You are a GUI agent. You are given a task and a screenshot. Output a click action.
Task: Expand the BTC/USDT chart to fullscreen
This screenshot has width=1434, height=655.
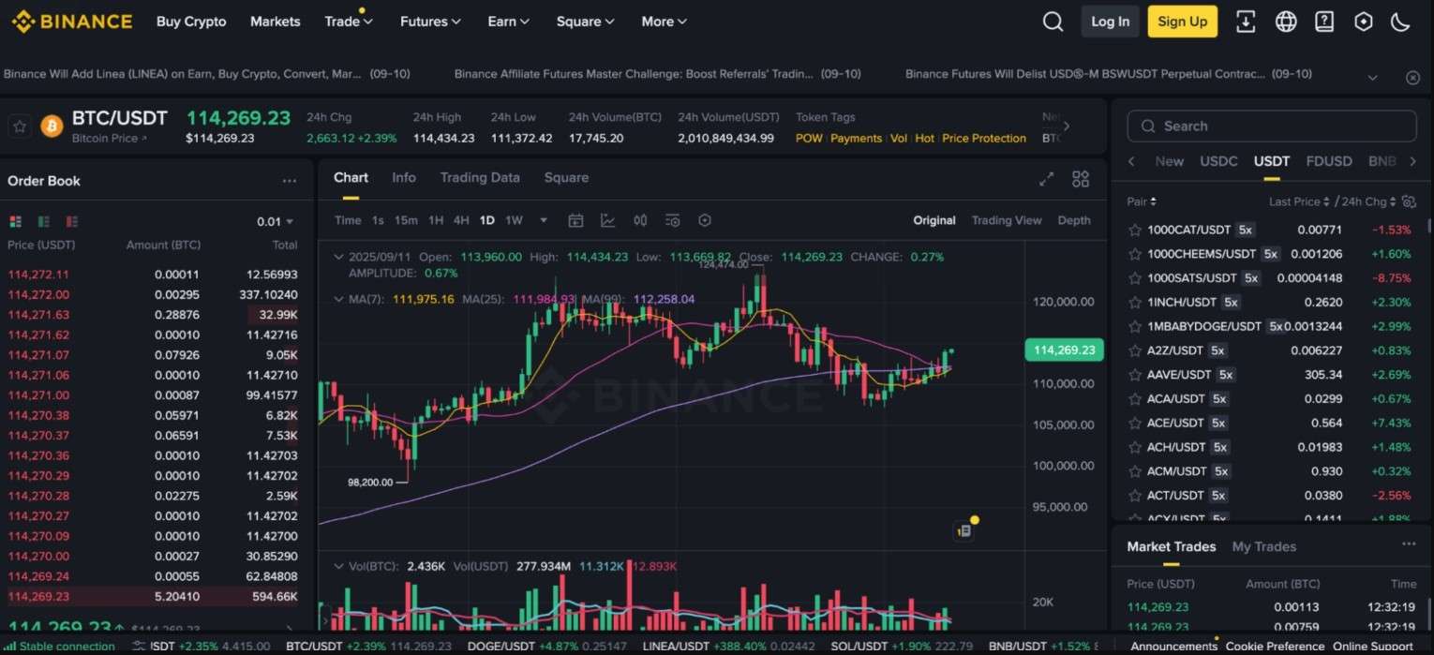pyautogui.click(x=1046, y=178)
